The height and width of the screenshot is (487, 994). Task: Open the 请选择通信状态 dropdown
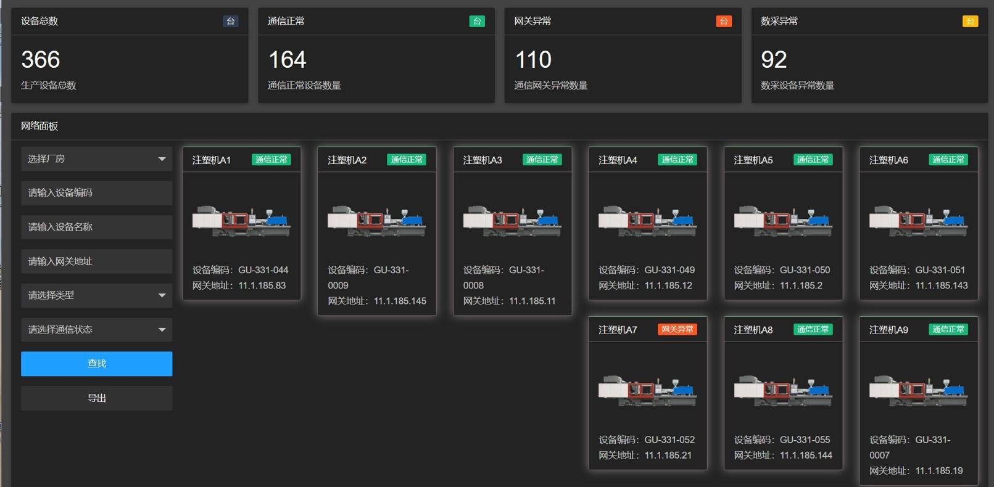pyautogui.click(x=96, y=330)
